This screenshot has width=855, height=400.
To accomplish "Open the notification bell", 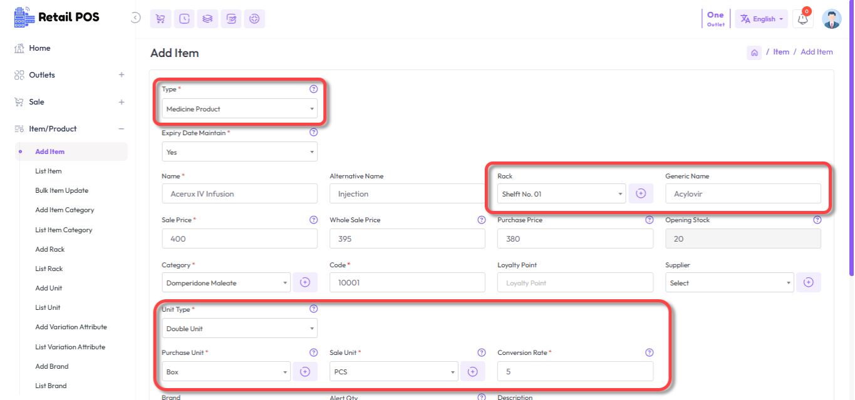I will (x=802, y=19).
